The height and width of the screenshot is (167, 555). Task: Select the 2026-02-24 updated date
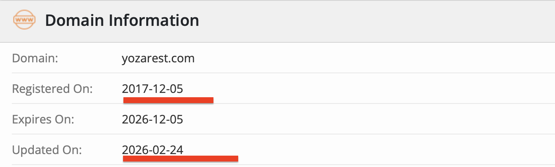tap(153, 150)
